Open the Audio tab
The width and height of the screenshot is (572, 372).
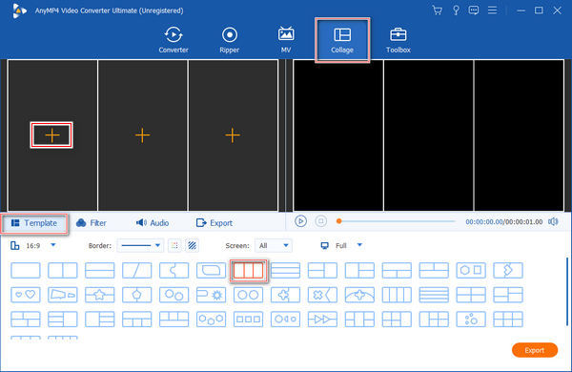point(153,223)
